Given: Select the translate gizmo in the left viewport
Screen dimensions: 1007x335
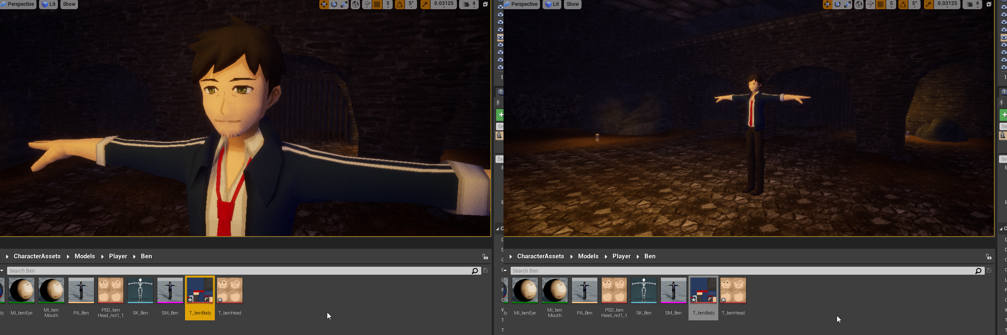Looking at the screenshot, I should (x=324, y=4).
